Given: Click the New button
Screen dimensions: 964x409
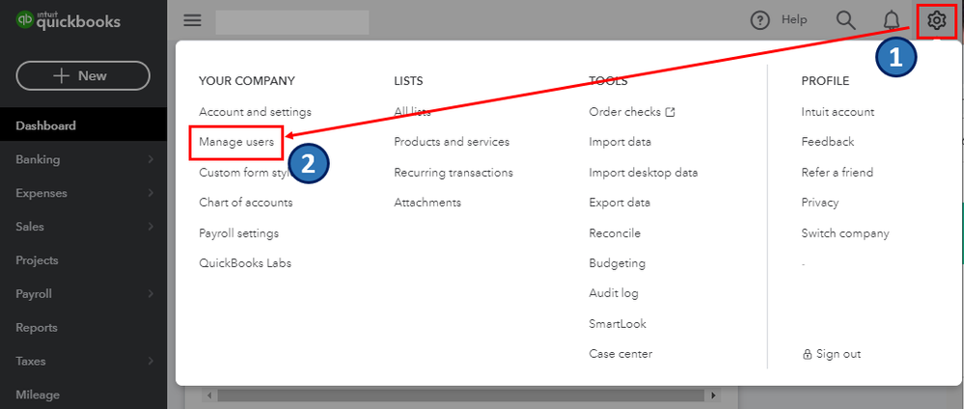Looking at the screenshot, I should [x=83, y=75].
